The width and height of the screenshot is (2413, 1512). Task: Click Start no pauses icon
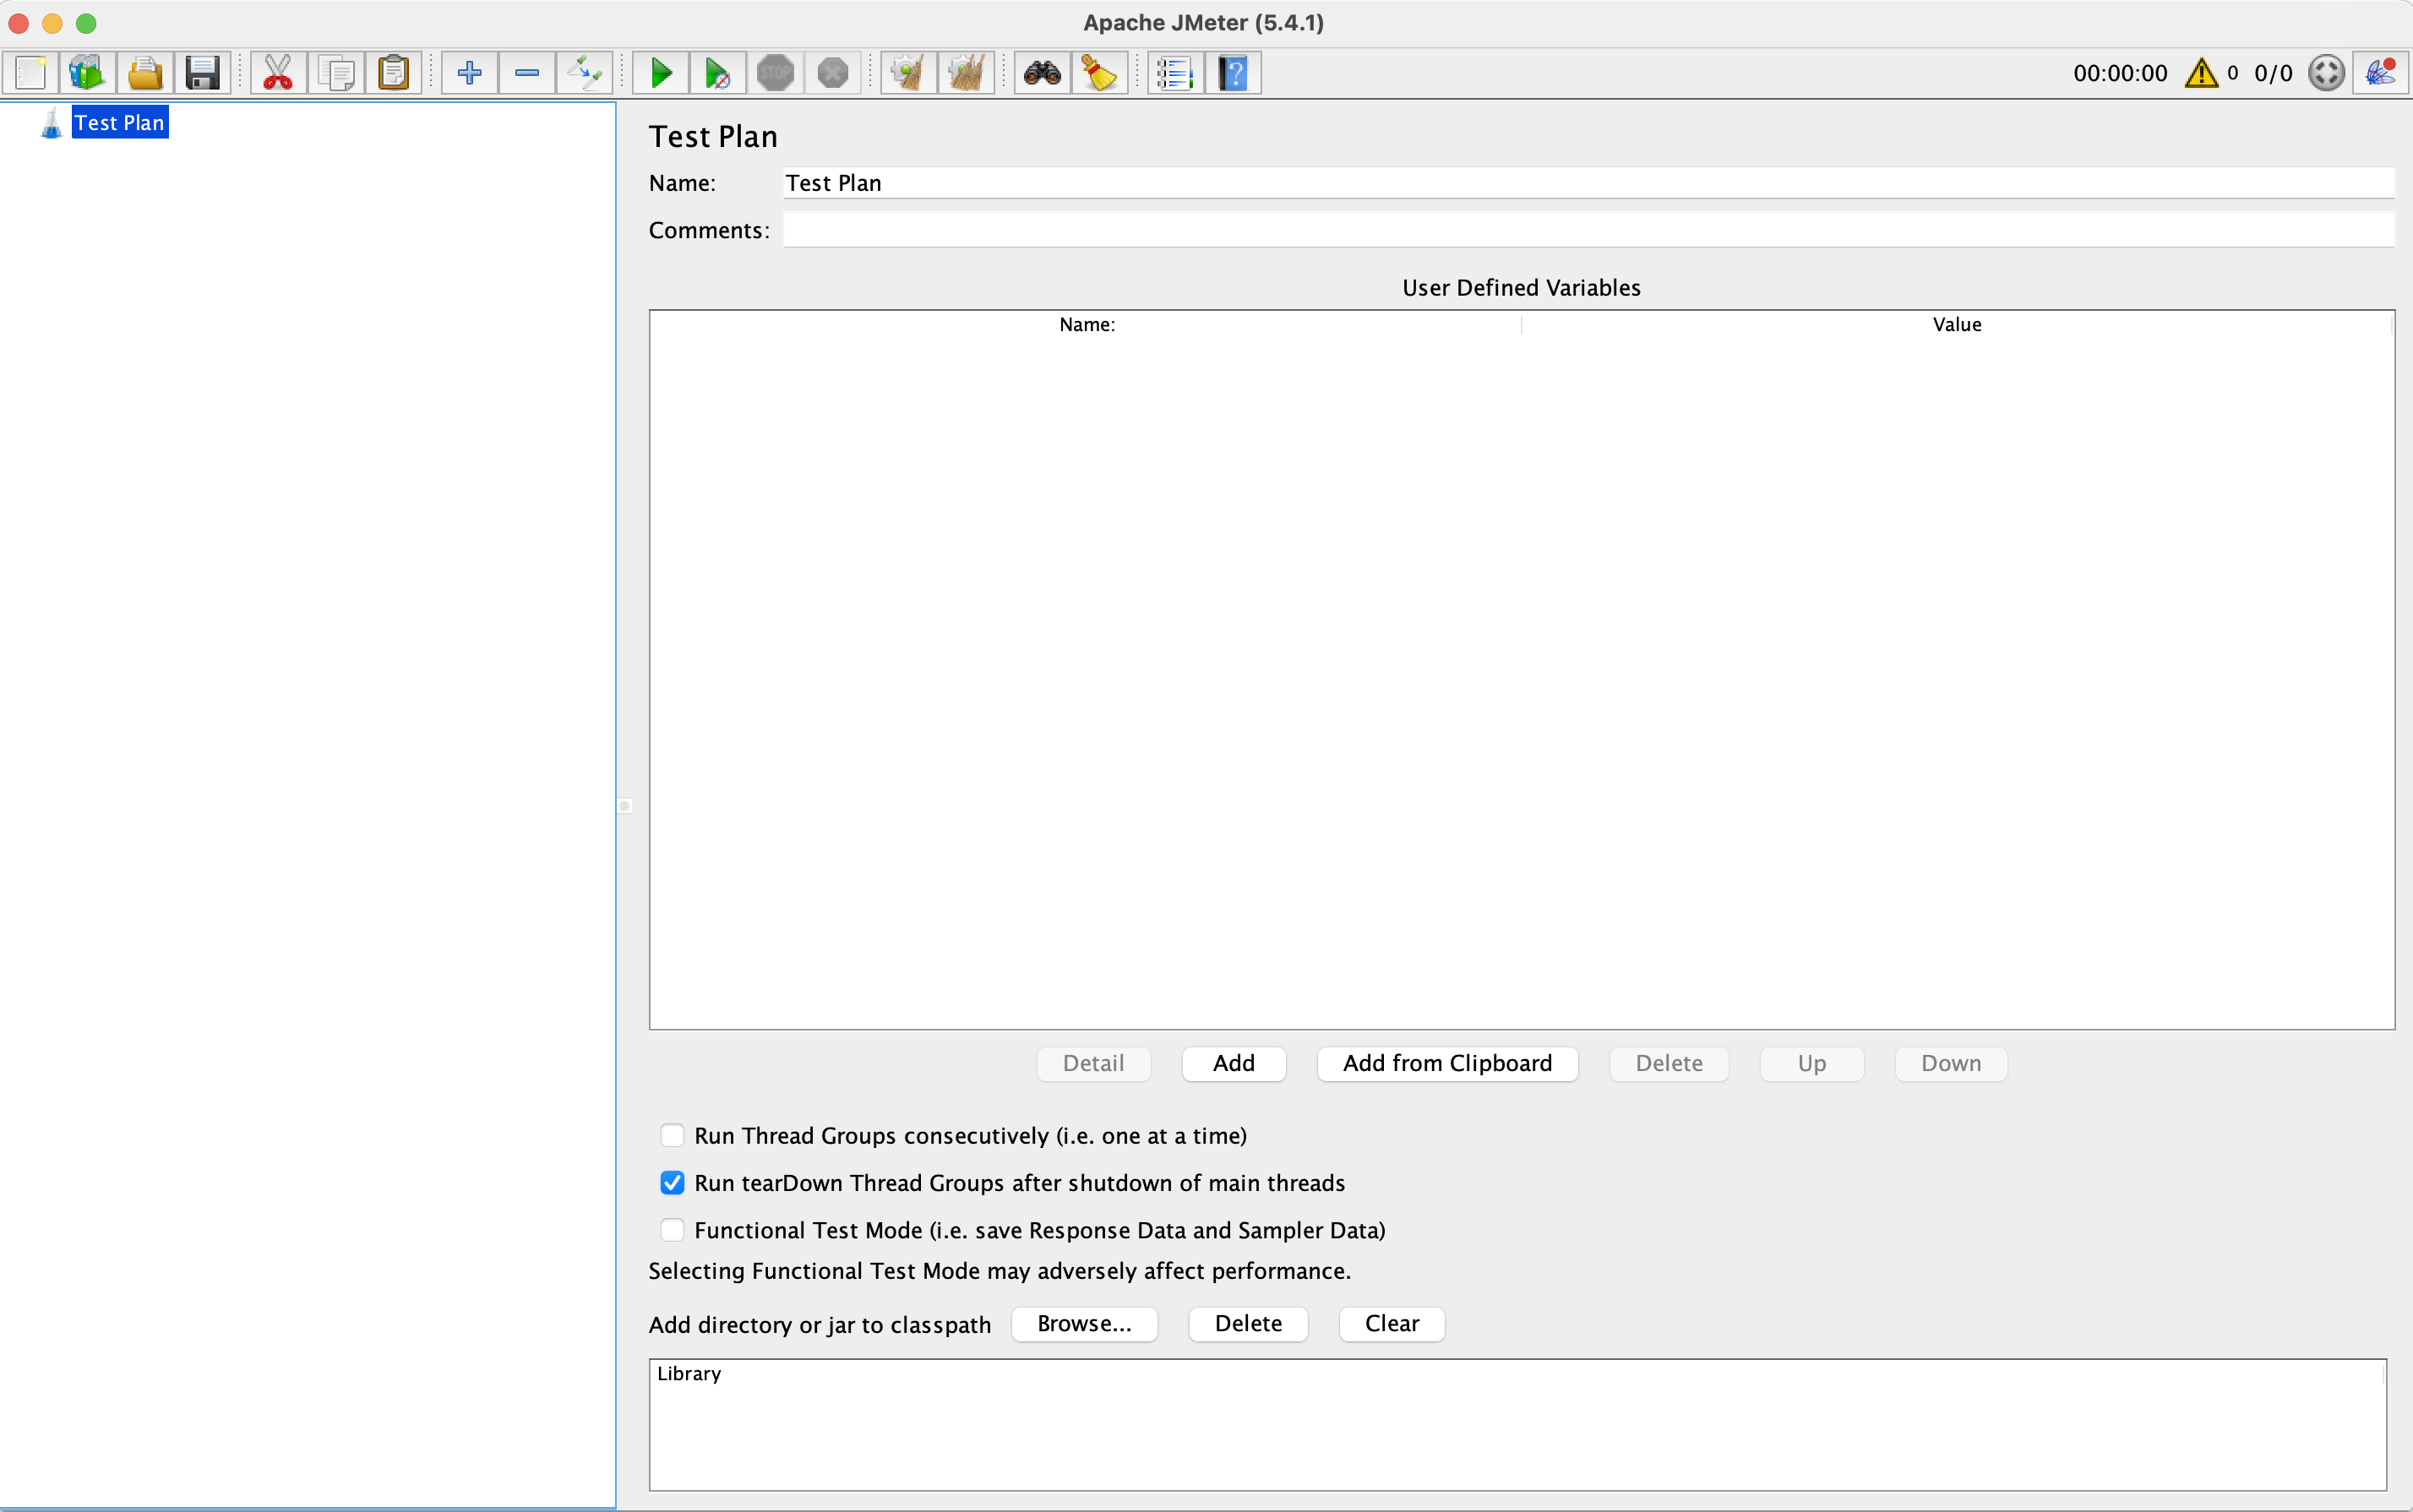click(717, 73)
